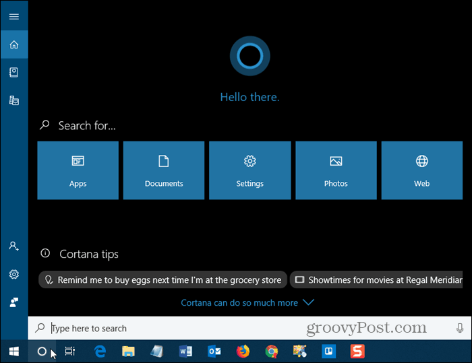The height and width of the screenshot is (363, 472).
Task: Launch Snagit from the taskbar
Action: (x=357, y=352)
